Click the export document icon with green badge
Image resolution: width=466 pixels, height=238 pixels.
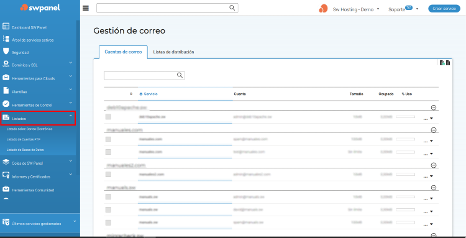tap(442, 63)
